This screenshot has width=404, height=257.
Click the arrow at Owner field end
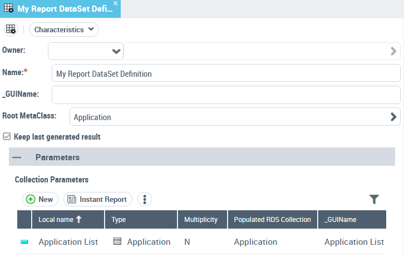393,51
